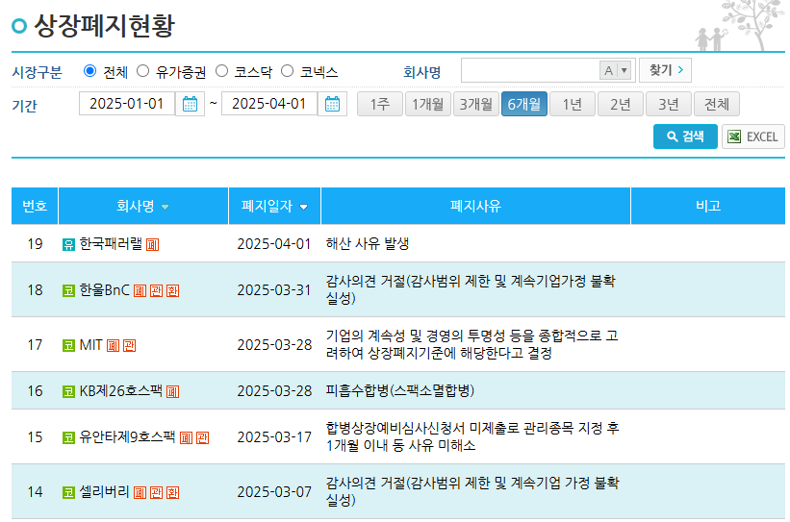
Task: Set period to 2년
Action: click(x=621, y=104)
